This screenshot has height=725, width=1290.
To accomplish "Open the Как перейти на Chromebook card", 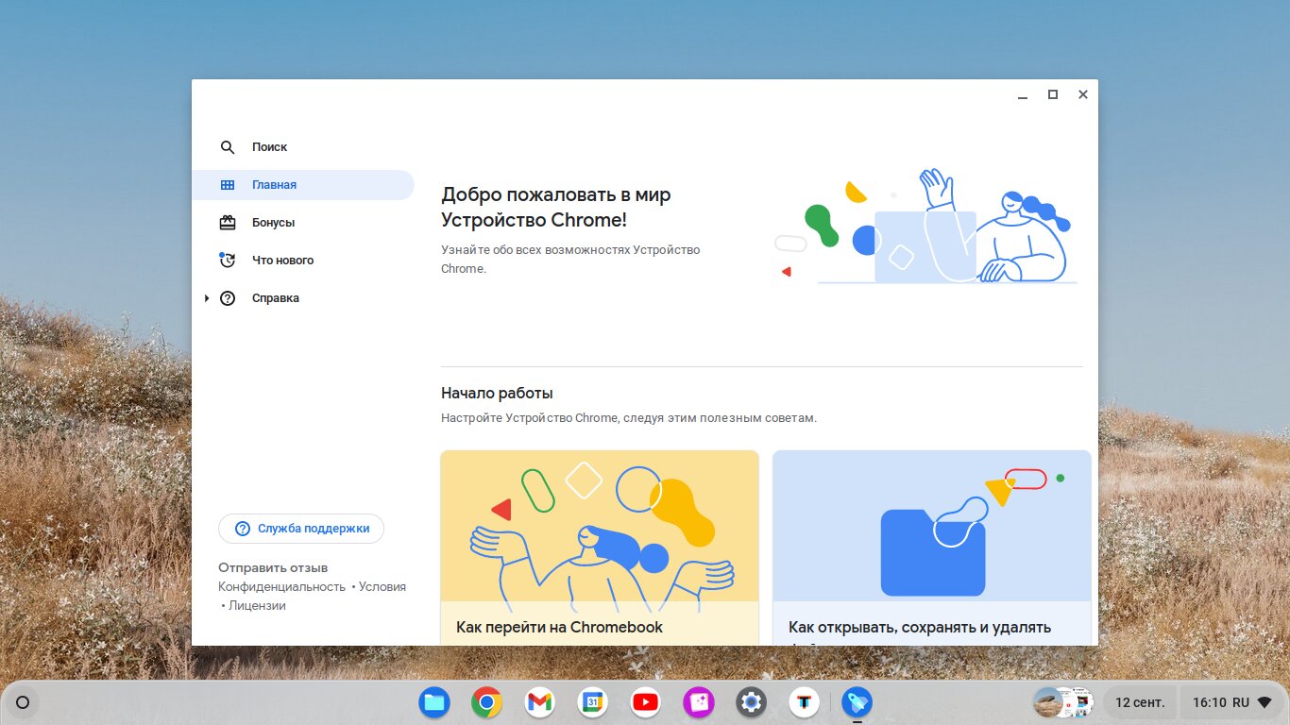I will point(600,548).
